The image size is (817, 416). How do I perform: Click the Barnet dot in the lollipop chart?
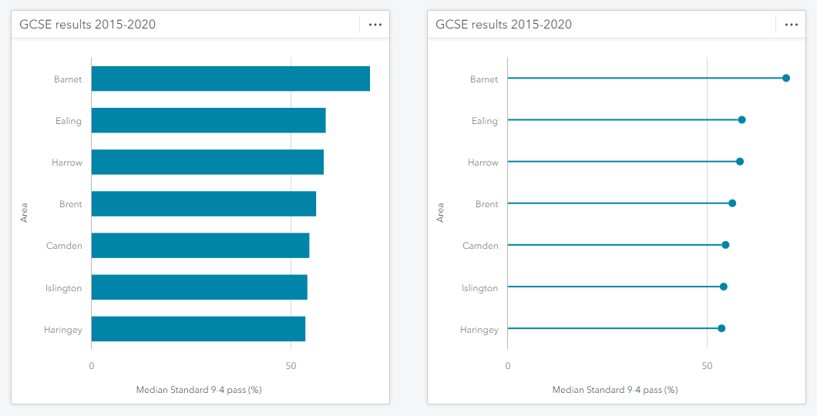(786, 78)
